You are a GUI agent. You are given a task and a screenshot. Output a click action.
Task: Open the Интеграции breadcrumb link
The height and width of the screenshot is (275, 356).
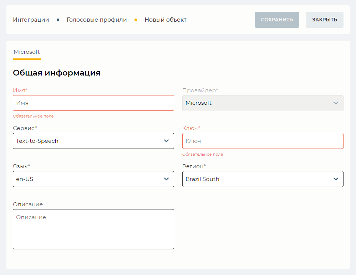pyautogui.click(x=31, y=20)
